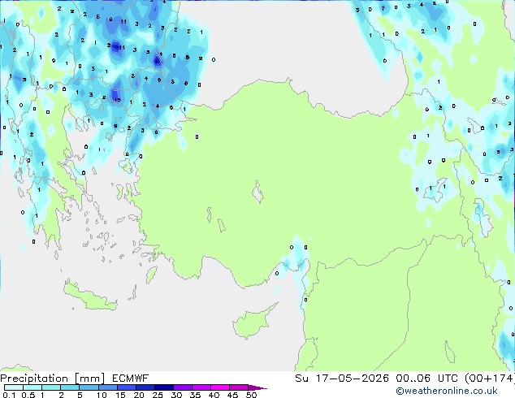Image resolution: width=515 pixels, height=398 pixels.
Task: Click the 2–5 mm legend swatch
Action: click(x=70, y=387)
